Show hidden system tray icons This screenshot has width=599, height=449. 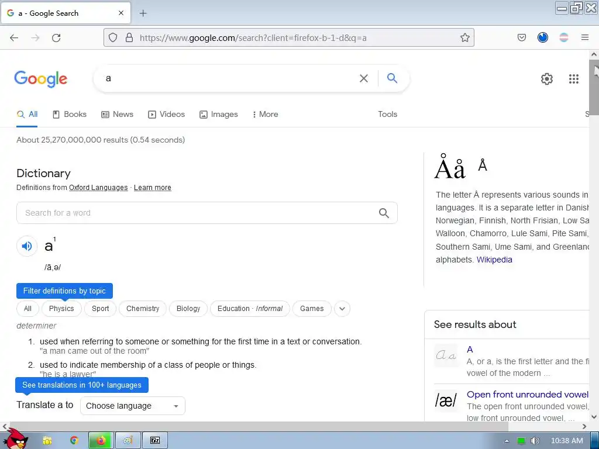pos(507,441)
